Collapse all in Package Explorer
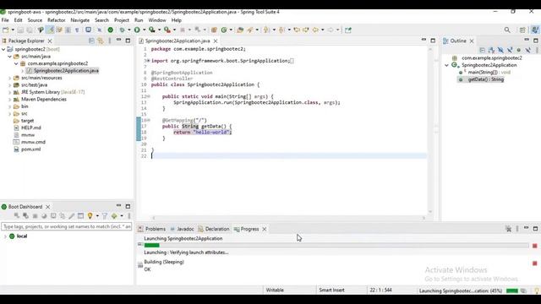The width and height of the screenshot is (541, 304). pyautogui.click(x=91, y=41)
